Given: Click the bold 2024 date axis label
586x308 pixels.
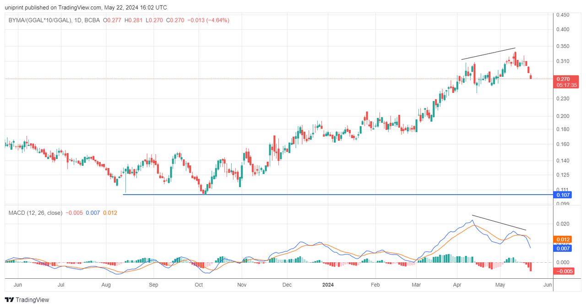Looking at the screenshot, I should (328, 285).
